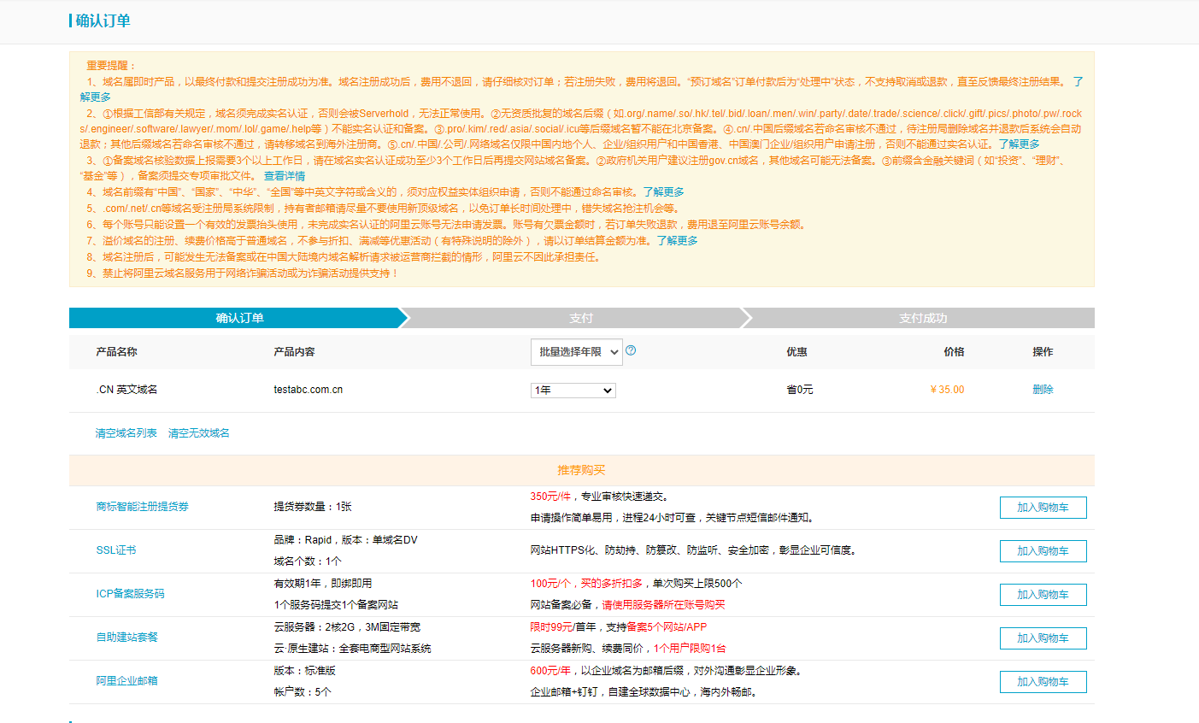Click the discount text 省0元
Image resolution: width=1199 pixels, height=723 pixels.
coord(800,390)
